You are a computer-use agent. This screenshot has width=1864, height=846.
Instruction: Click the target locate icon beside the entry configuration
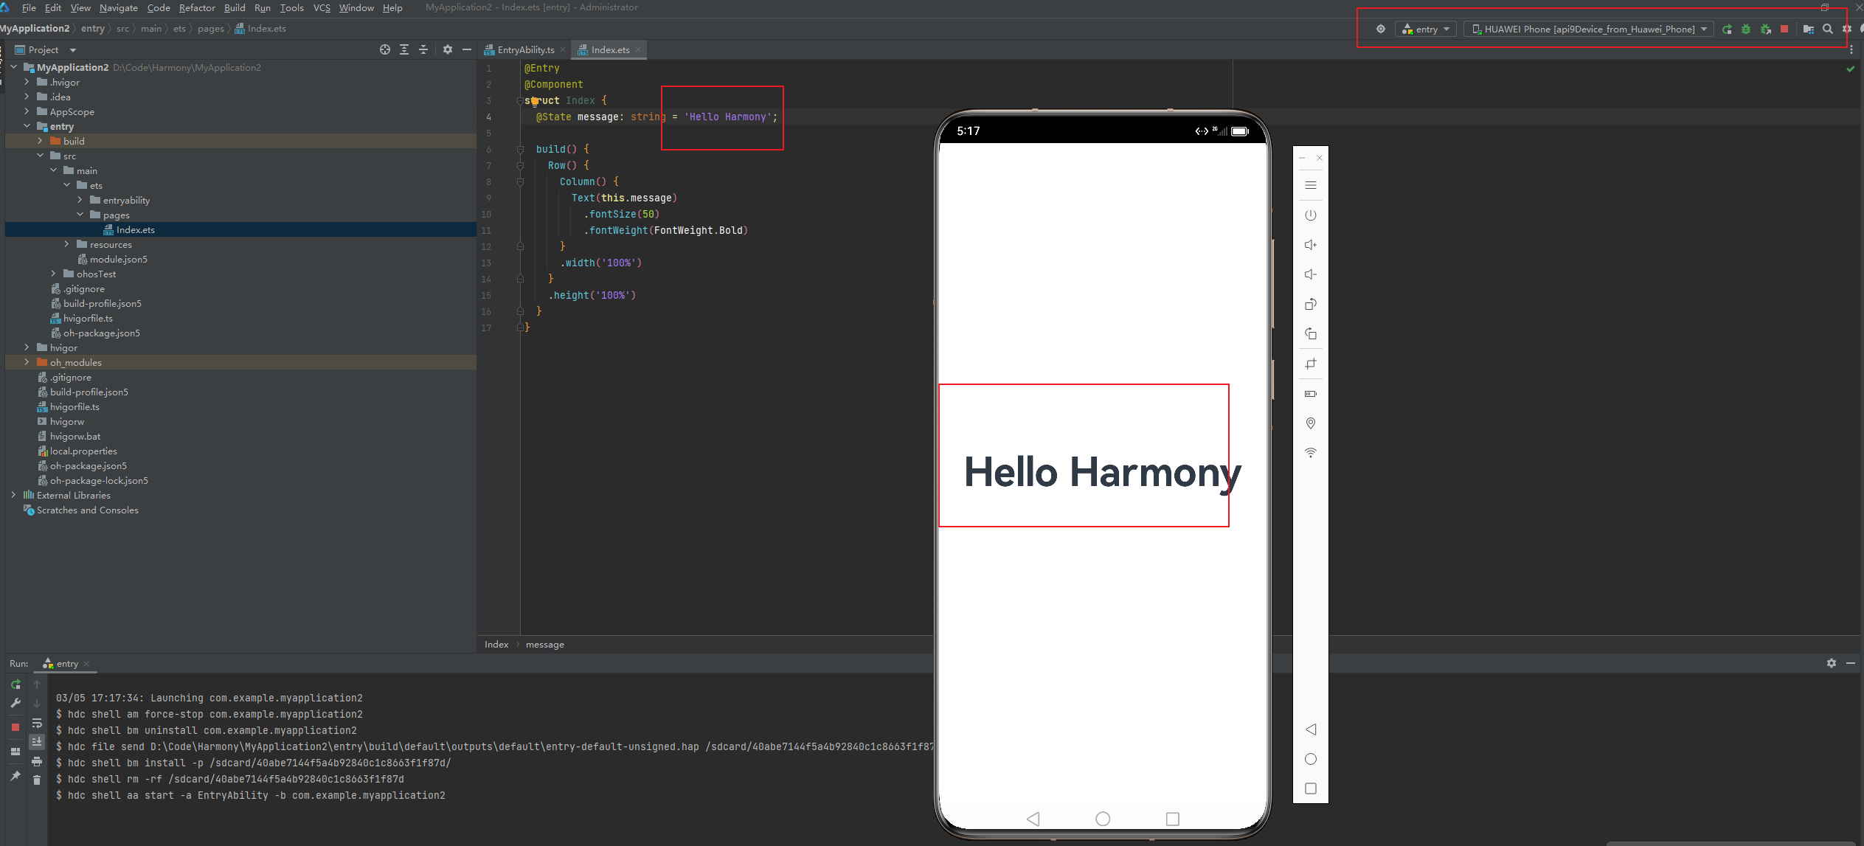(x=1381, y=30)
